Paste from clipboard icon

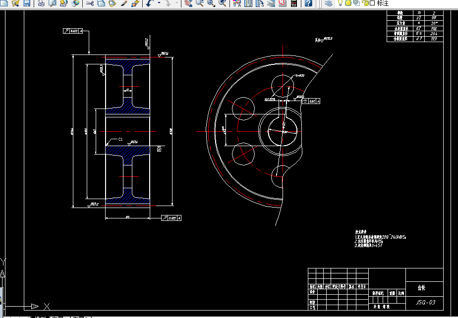113,3
